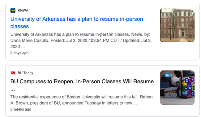The image size is (201, 117).
Task: Click the blank area under the BU card thumbnail
Action: [177, 110]
